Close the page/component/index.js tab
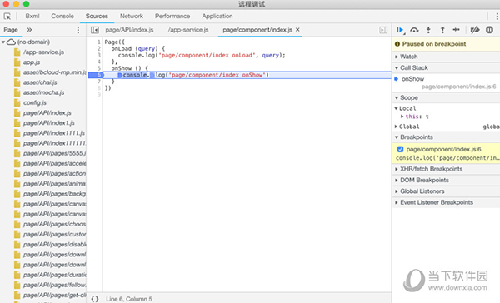 297,30
